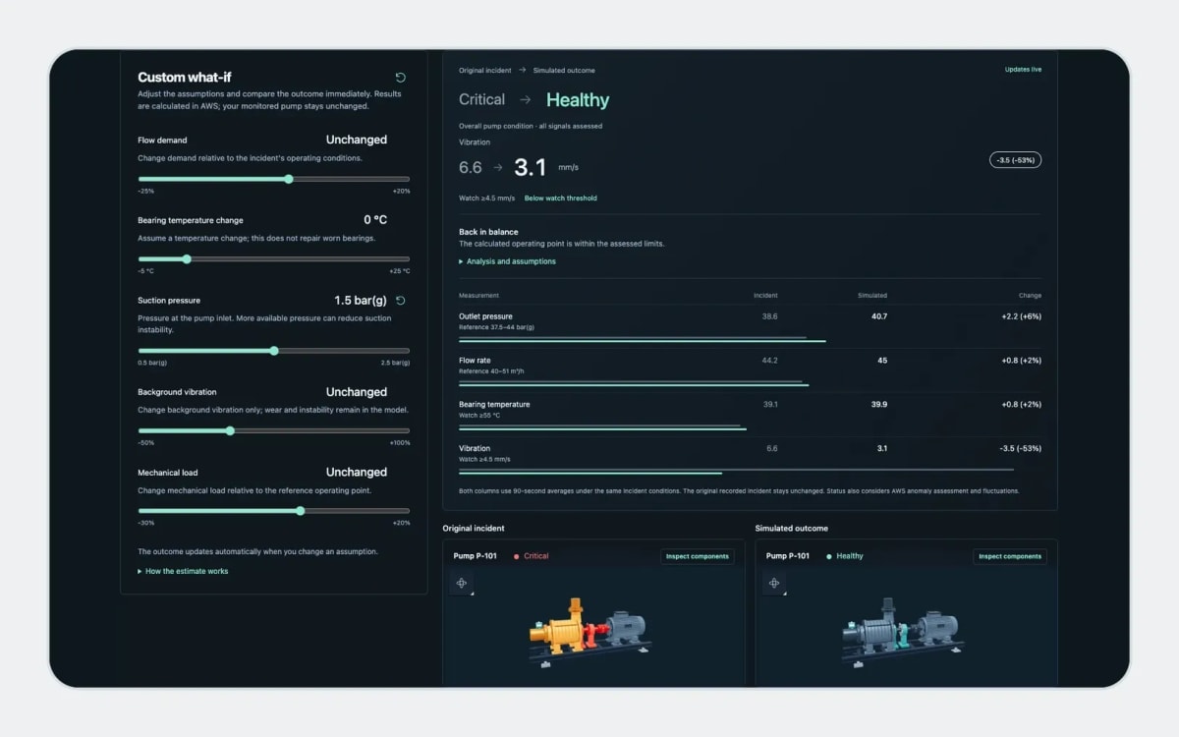
Task: Click the Flow rate incident value 44.2
Action: point(769,361)
